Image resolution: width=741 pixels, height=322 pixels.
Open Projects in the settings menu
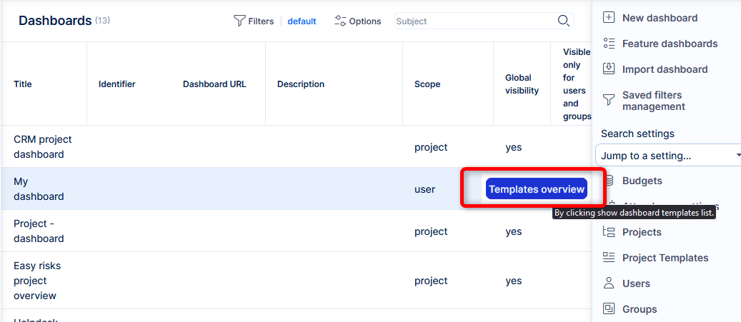coord(641,232)
